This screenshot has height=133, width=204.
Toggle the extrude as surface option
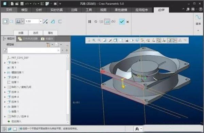pyautogui.click(x=12, y=21)
